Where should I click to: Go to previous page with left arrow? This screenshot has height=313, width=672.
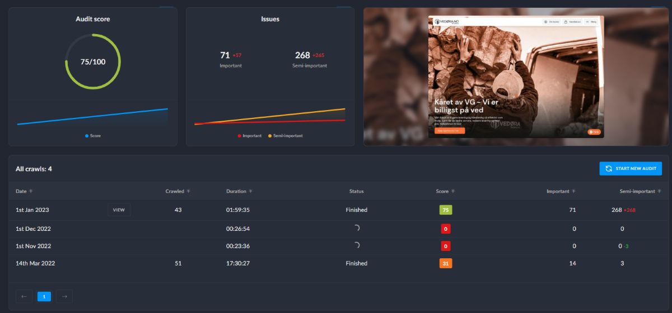tap(24, 296)
